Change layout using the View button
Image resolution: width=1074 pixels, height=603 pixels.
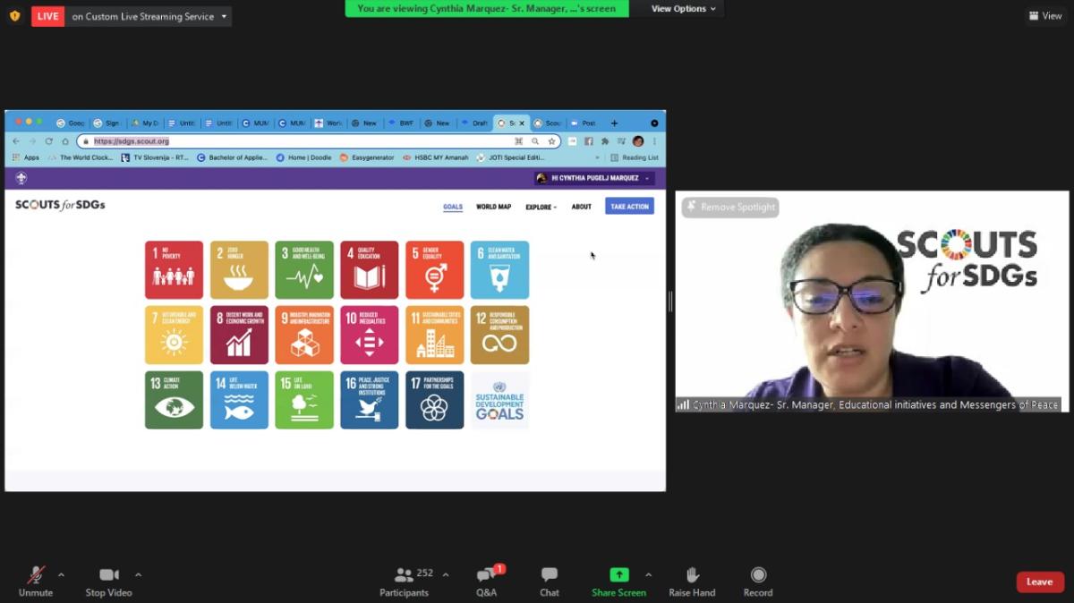coord(1044,16)
